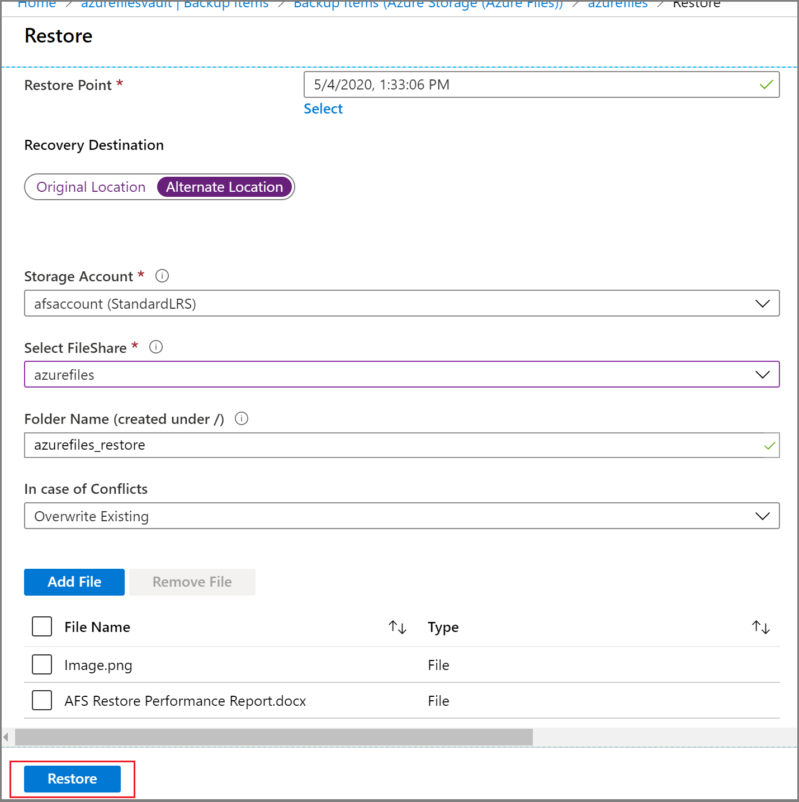Screen dimensions: 799x802
Task: Open the In case of Conflicts dropdown
Action: point(762,516)
